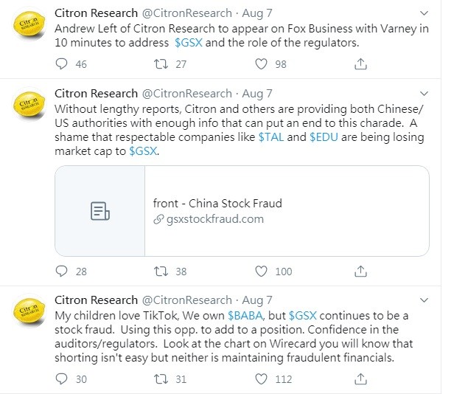Reply to the Fox Business tweet
Image resolution: width=454 pixels, height=394 pixels.
click(x=61, y=63)
